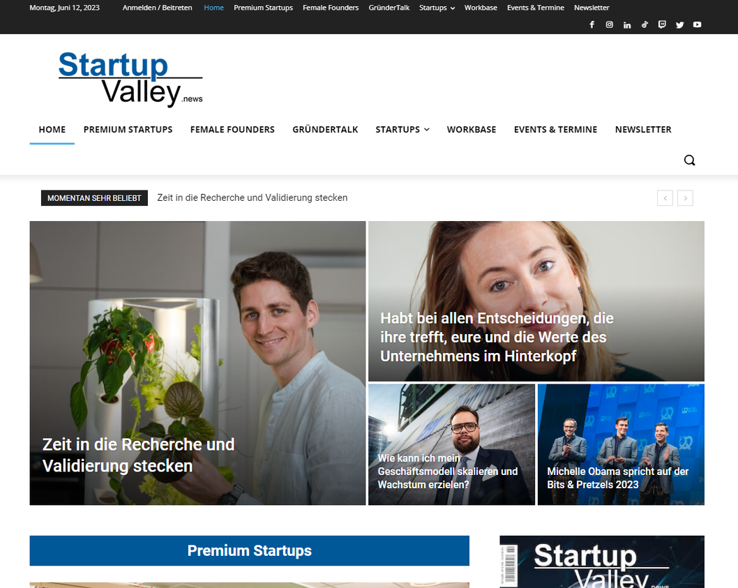Open GRÜNDERTALK main menu item
738x588 pixels.
point(325,130)
